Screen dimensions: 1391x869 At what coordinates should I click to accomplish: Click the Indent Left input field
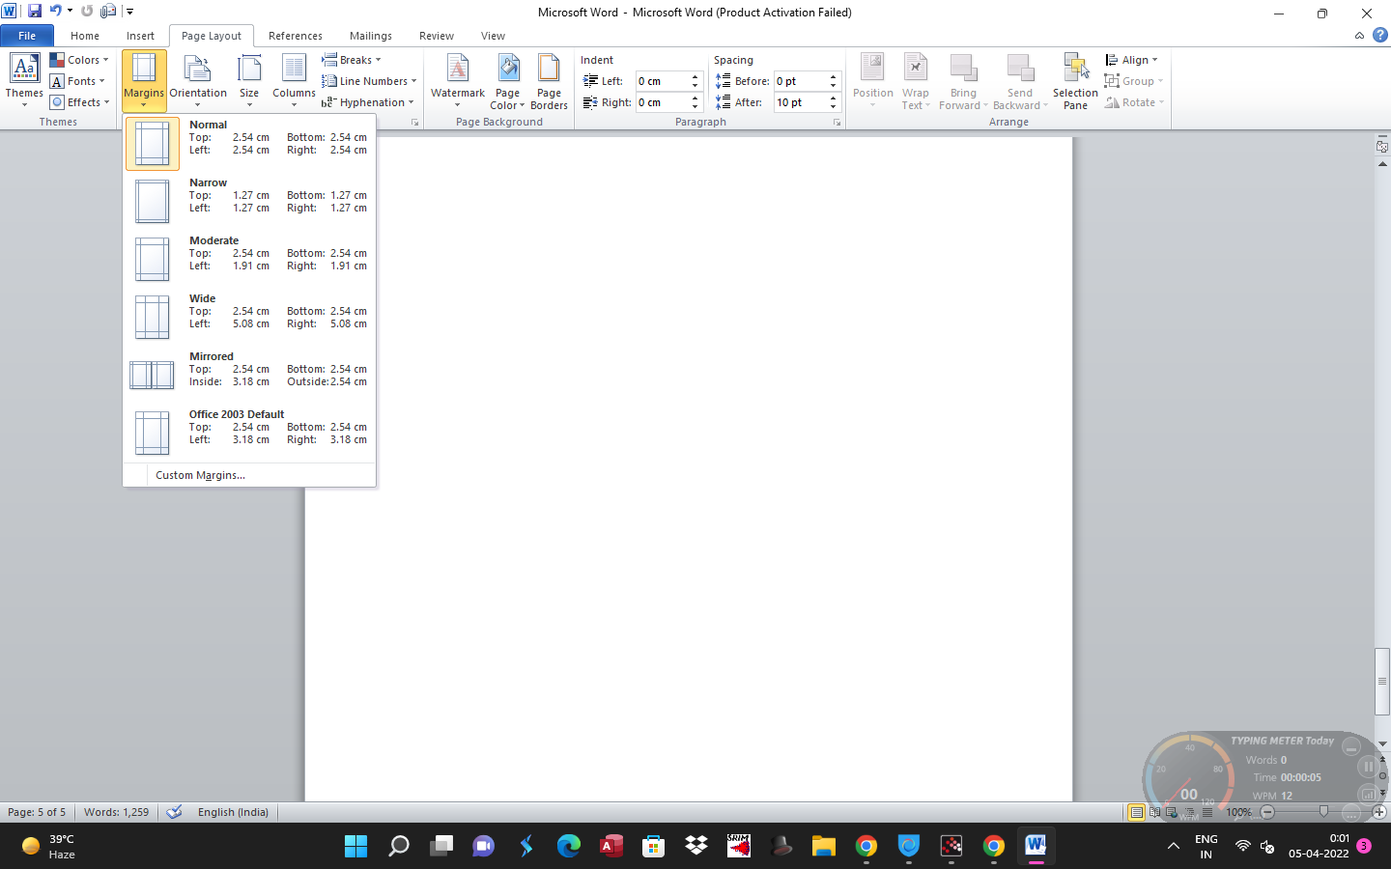[x=662, y=81]
